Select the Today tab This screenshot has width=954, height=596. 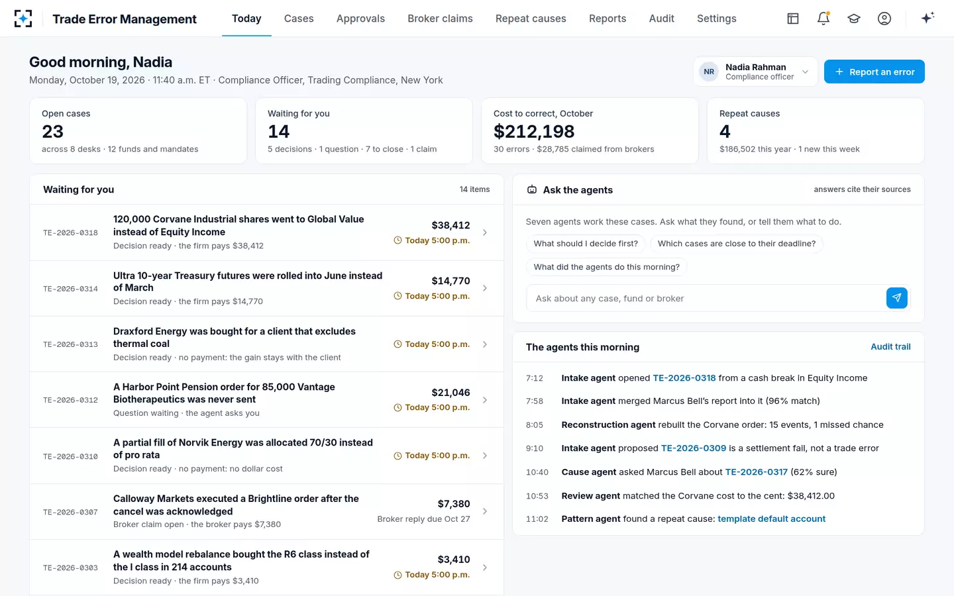pyautogui.click(x=246, y=19)
